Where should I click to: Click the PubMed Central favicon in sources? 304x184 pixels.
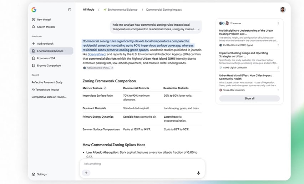pyautogui.click(x=221, y=45)
